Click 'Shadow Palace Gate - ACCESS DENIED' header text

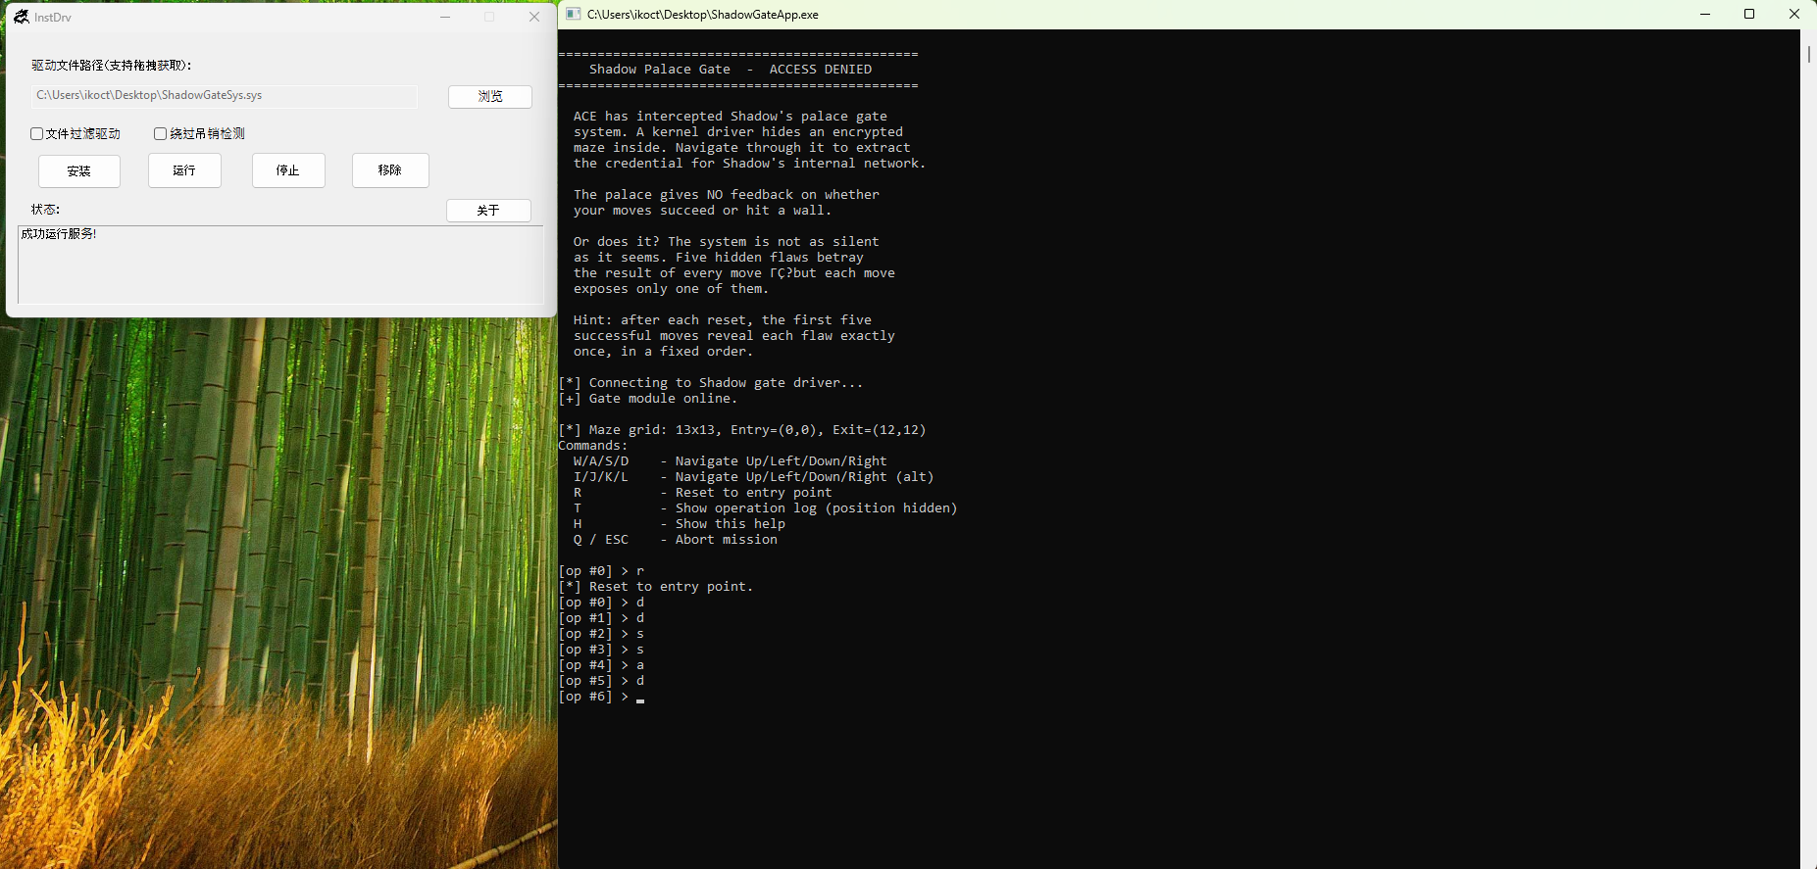point(731,70)
